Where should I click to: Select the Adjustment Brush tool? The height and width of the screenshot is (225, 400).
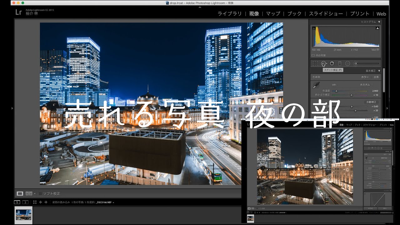coord(366,63)
